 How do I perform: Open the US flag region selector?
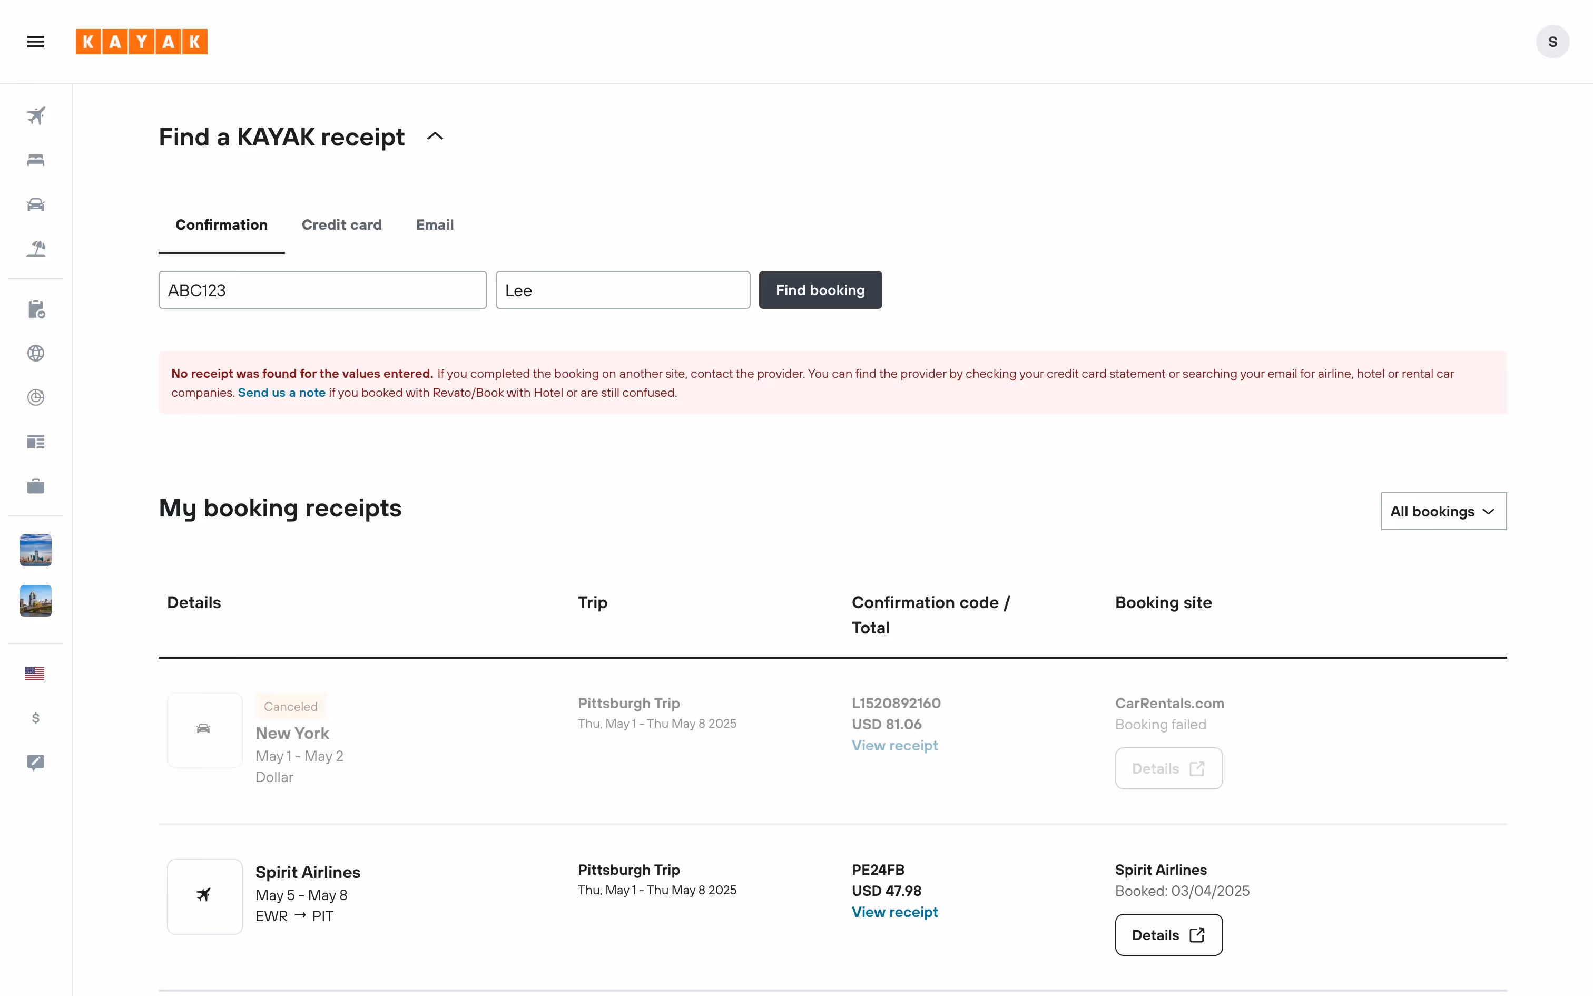coord(35,673)
